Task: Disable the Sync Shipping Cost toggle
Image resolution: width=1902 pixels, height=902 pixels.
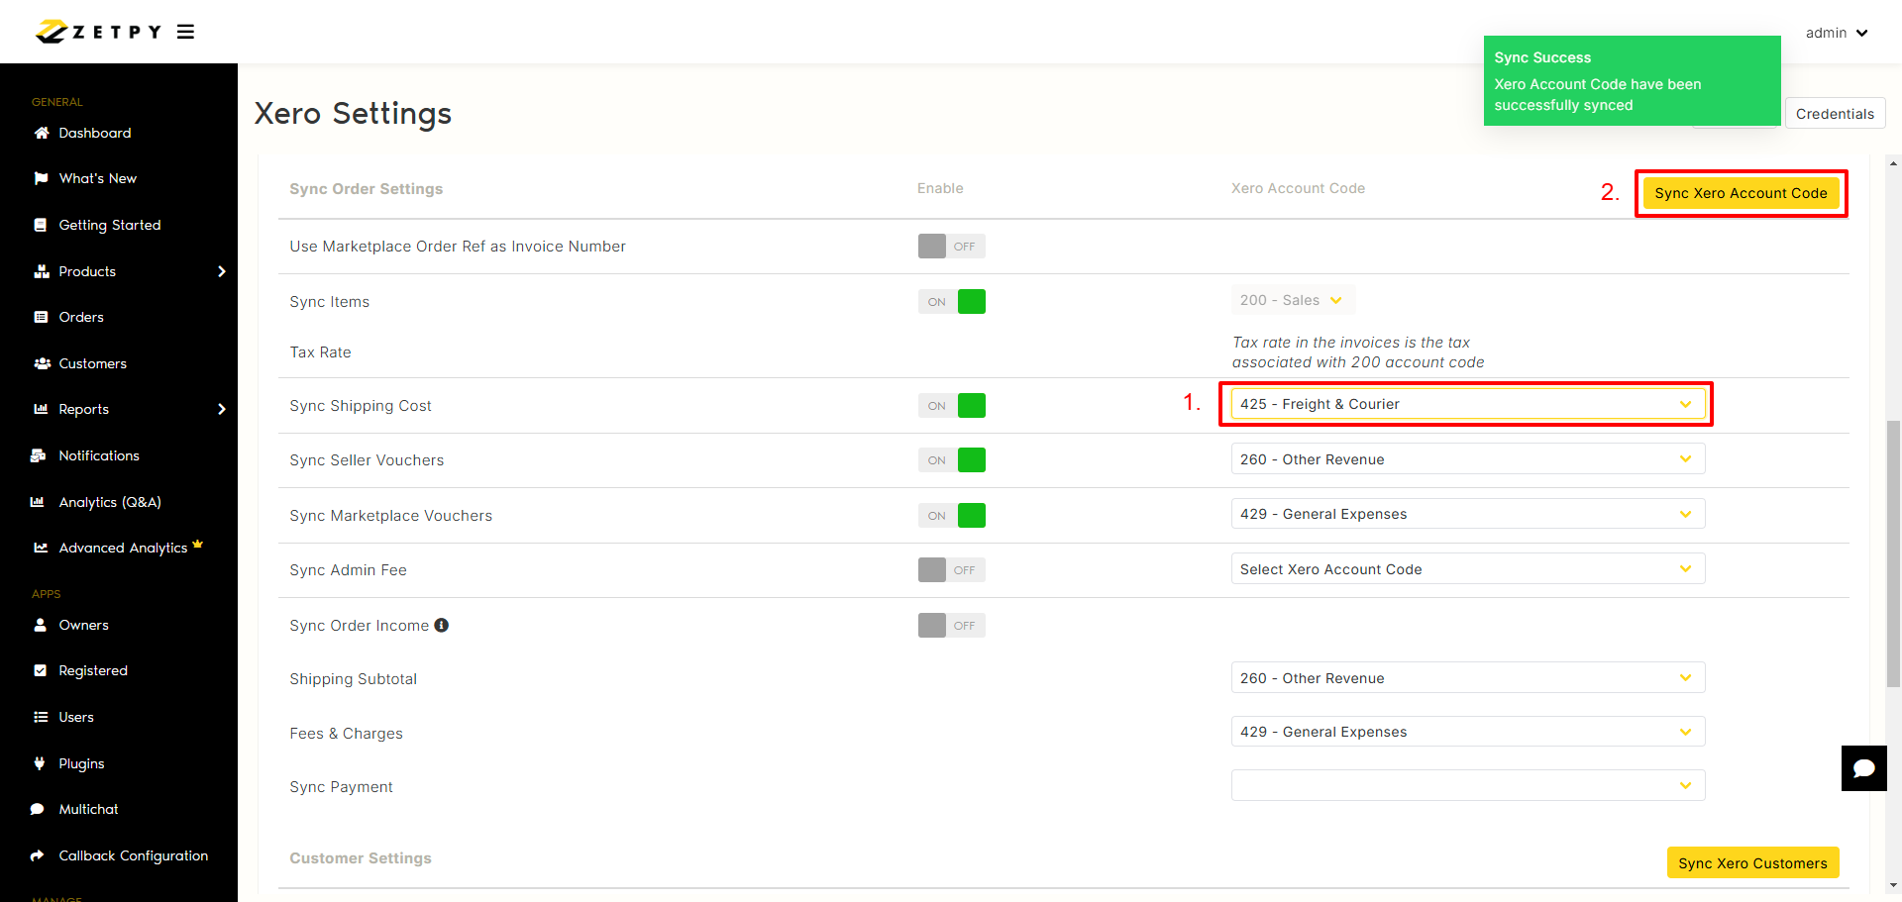Action: pyautogui.click(x=952, y=406)
